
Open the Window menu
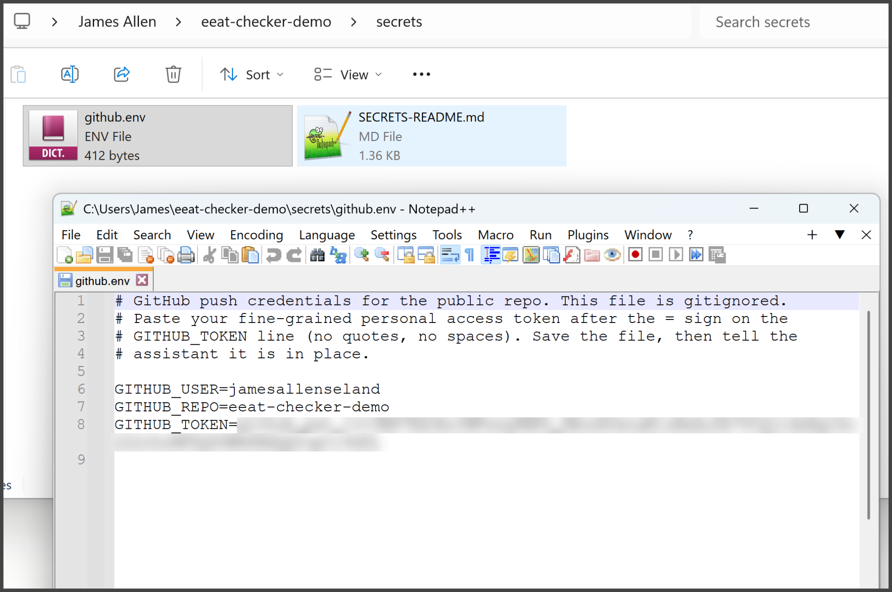click(648, 235)
